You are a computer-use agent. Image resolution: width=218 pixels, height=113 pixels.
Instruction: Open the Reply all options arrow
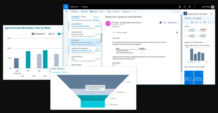click(178, 23)
